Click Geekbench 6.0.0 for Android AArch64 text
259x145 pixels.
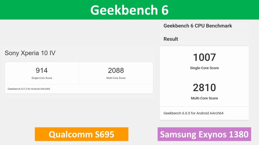tap(194, 113)
